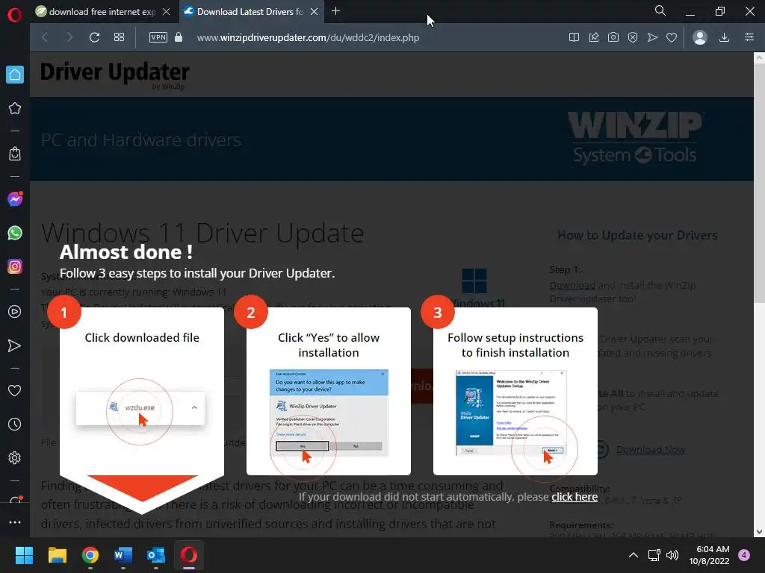This screenshot has height=573, width=765.
Task: Click the 'Download Now' link
Action: coord(651,449)
